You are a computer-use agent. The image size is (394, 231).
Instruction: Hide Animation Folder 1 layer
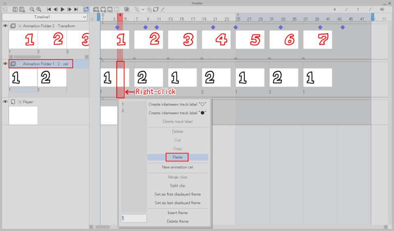tap(5, 64)
